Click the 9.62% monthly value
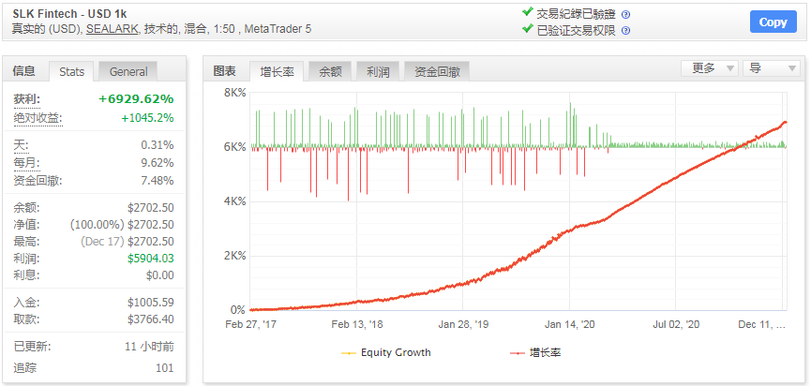Screen dimensions: 811x386 (x=158, y=163)
